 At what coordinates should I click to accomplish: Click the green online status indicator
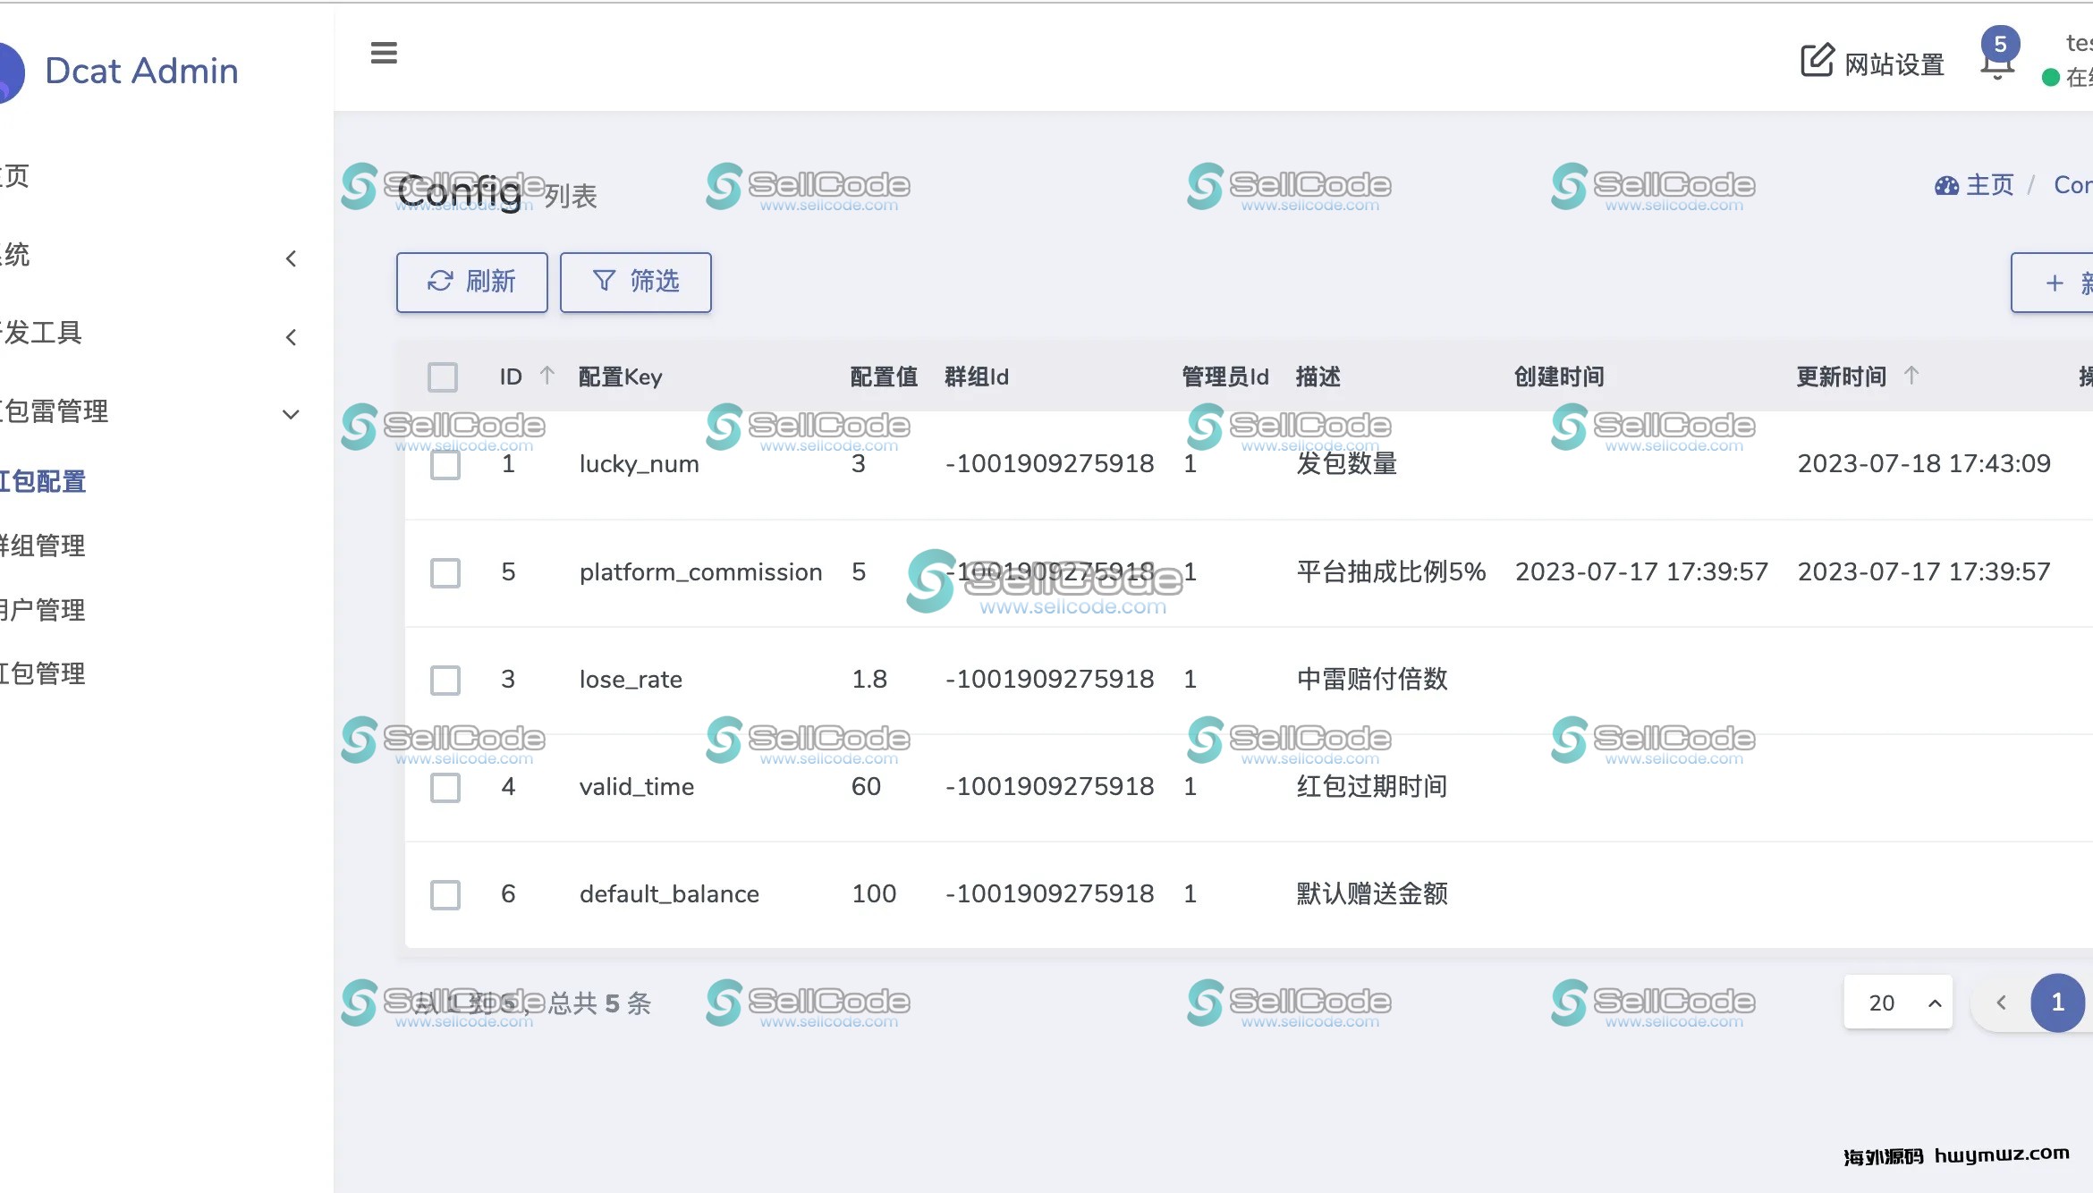[x=2050, y=75]
